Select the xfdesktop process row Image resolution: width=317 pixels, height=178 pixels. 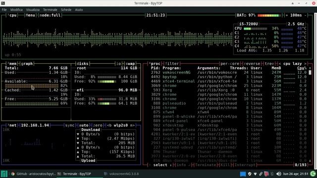pyautogui.click(x=228, y=125)
